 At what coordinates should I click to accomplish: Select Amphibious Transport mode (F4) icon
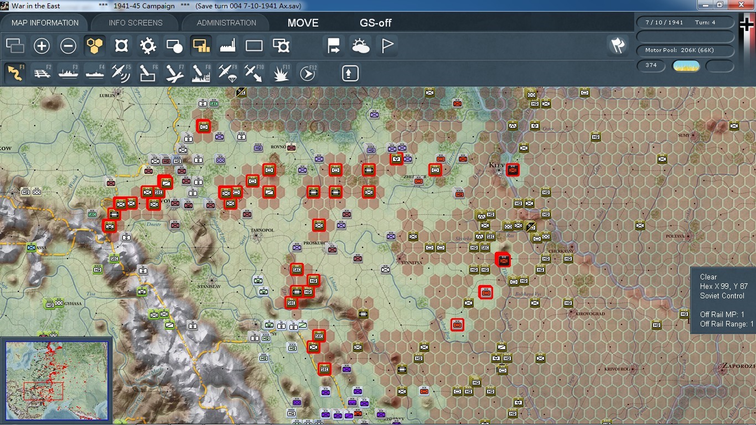pyautogui.click(x=95, y=73)
